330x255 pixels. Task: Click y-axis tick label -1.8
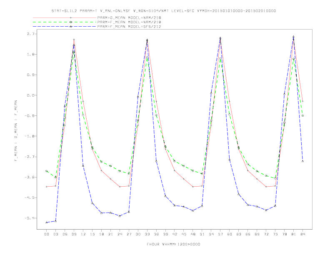29,136
